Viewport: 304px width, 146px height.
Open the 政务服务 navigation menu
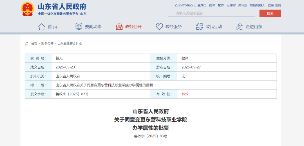pyautogui.click(x=173, y=27)
